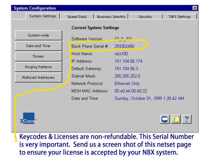The image size is (210, 157).
Task: Click the Host Name value nbx100
Action: point(121,54)
